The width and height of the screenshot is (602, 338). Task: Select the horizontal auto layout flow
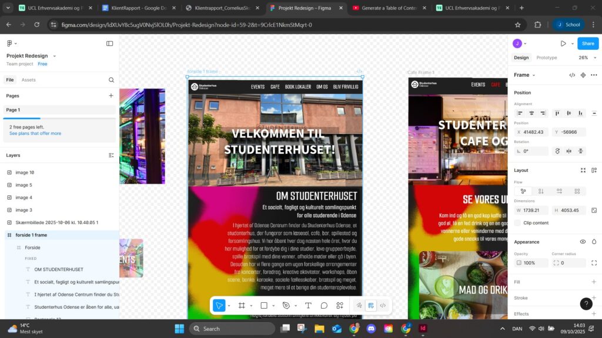click(559, 191)
